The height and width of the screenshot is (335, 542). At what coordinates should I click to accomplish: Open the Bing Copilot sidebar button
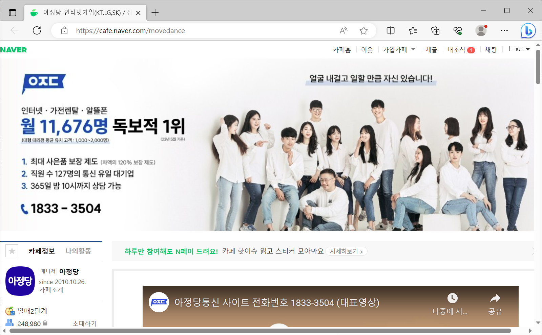(x=528, y=31)
